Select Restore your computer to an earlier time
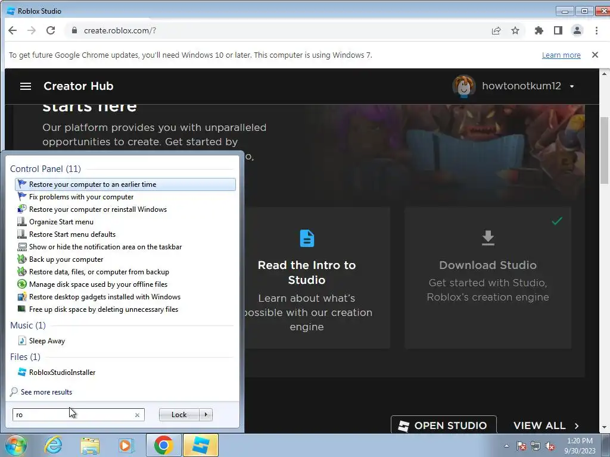 (x=125, y=184)
